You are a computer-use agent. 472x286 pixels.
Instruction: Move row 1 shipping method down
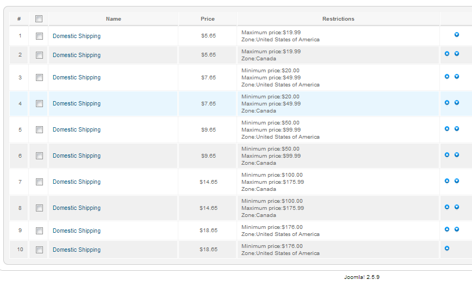(x=457, y=35)
